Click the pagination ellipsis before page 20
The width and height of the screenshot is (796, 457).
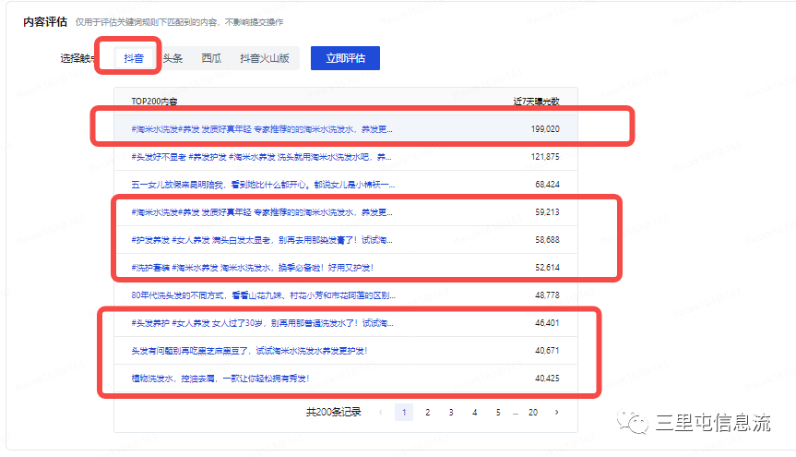pos(515,412)
